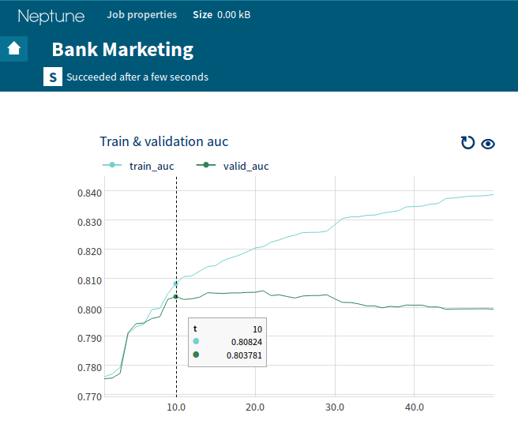
Task: Click y-axis label 0.840
Action: 88,192
